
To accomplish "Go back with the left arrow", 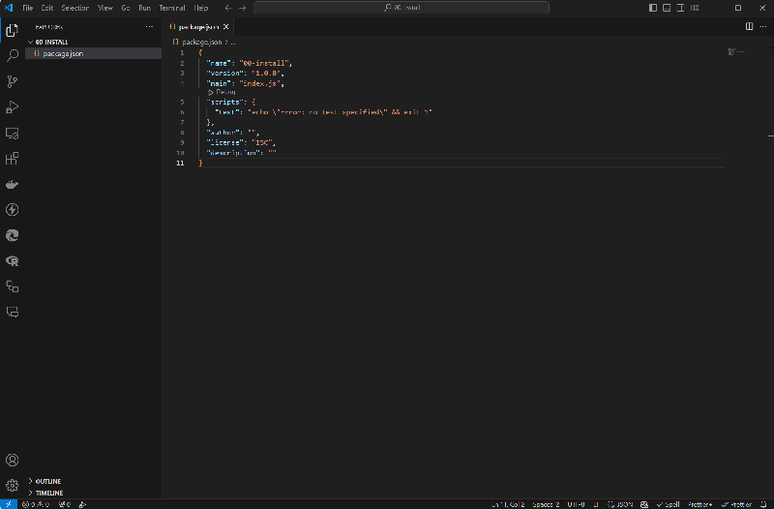I will pos(228,8).
